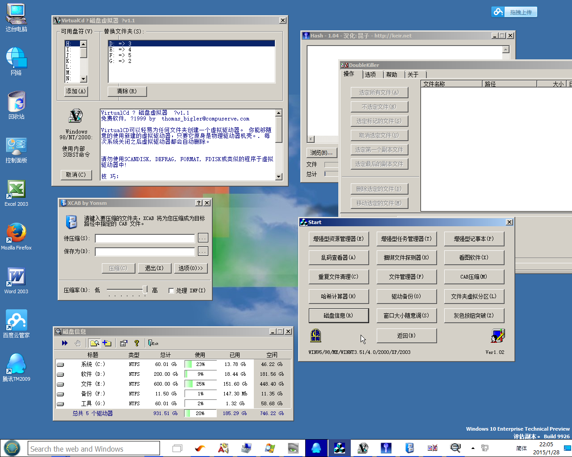Toggle the 处理 INF checkbox in XCAB
This screenshot has height=457, width=572.
point(171,291)
